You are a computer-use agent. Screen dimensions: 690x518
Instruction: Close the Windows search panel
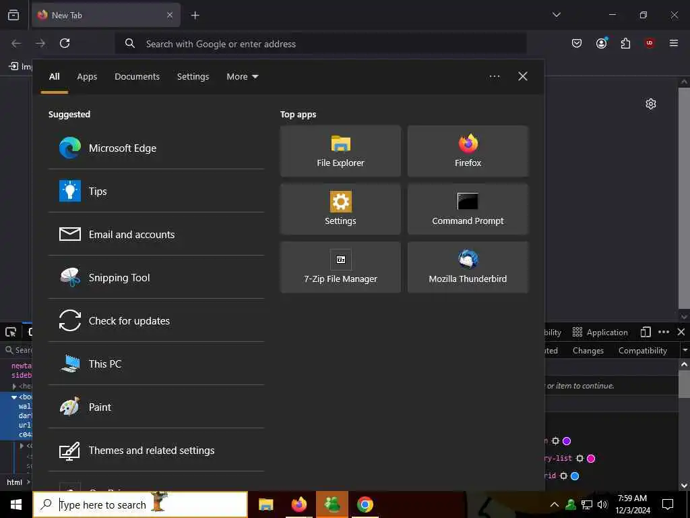(523, 77)
